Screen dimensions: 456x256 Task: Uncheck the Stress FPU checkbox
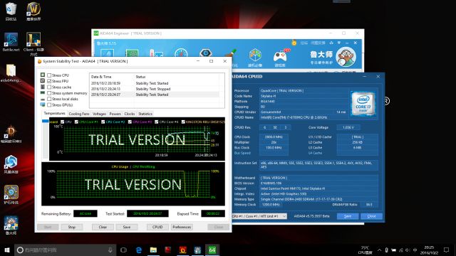[49, 81]
